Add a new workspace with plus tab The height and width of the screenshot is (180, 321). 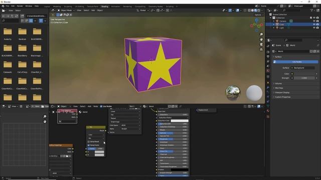tap(177, 6)
